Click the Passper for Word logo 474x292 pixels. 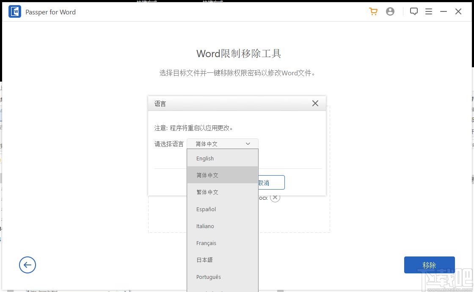pyautogui.click(x=15, y=12)
